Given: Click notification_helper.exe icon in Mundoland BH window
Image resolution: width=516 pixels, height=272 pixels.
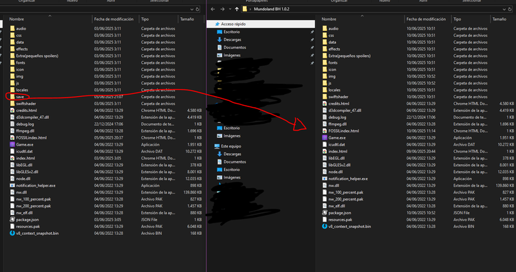Looking at the screenshot, I should (x=325, y=179).
